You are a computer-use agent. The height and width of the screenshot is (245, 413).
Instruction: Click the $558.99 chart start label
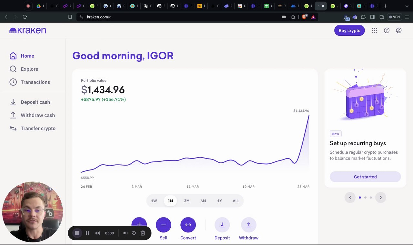point(87,178)
